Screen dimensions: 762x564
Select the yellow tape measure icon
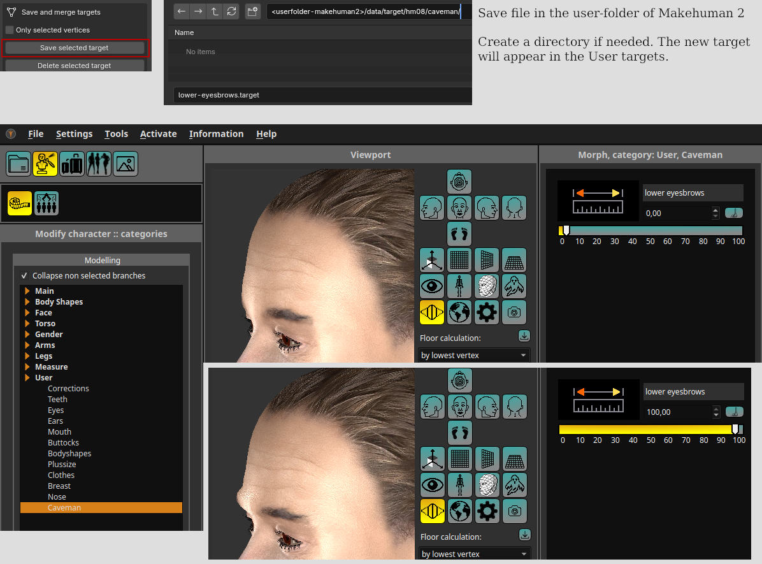[x=20, y=203]
